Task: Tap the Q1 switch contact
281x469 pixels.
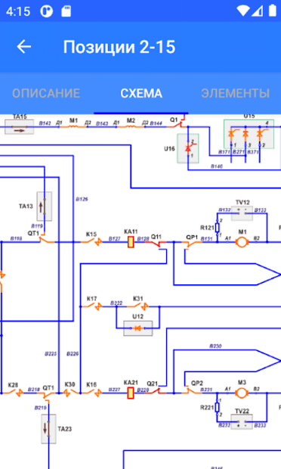Action: (x=177, y=125)
